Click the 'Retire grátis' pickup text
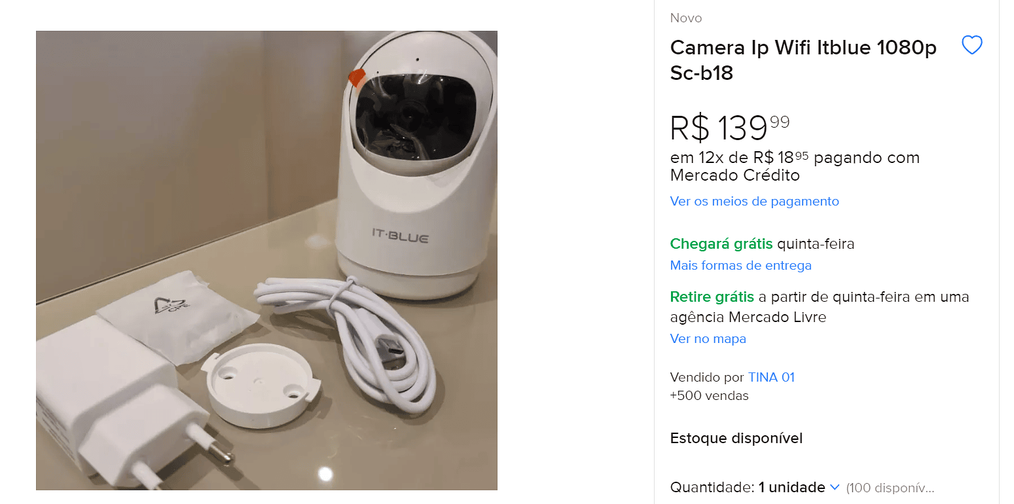1014x504 pixels. 712,297
